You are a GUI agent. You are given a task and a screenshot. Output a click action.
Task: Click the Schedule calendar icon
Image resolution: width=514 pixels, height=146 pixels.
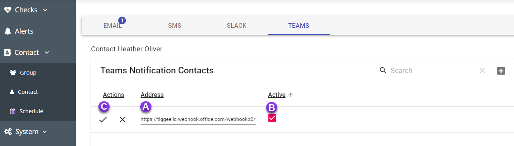[12, 111]
